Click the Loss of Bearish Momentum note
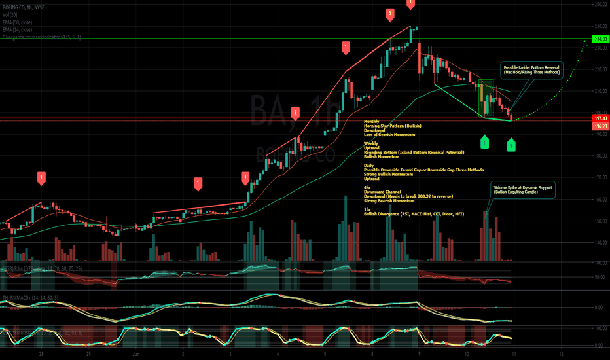The height and width of the screenshot is (360, 610). 389,135
